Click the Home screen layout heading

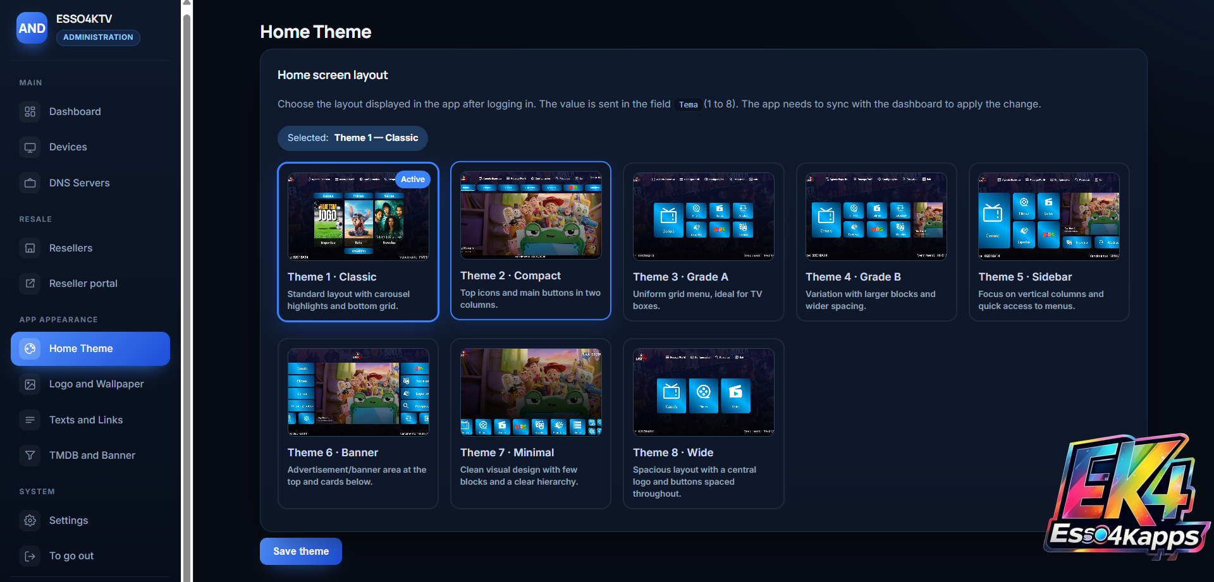tap(333, 75)
